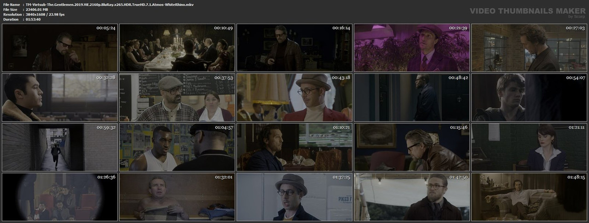The height and width of the screenshot is (223, 589).
Task: Click the purple-lit thumbnail at 00:21:39
Action: (x=412, y=47)
